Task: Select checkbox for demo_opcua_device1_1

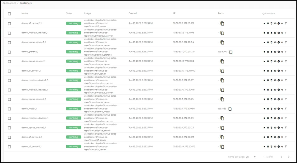Action: coord(9,62)
